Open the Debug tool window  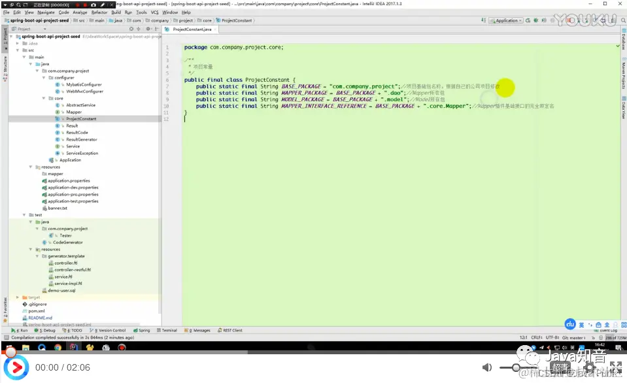pyautogui.click(x=44, y=331)
